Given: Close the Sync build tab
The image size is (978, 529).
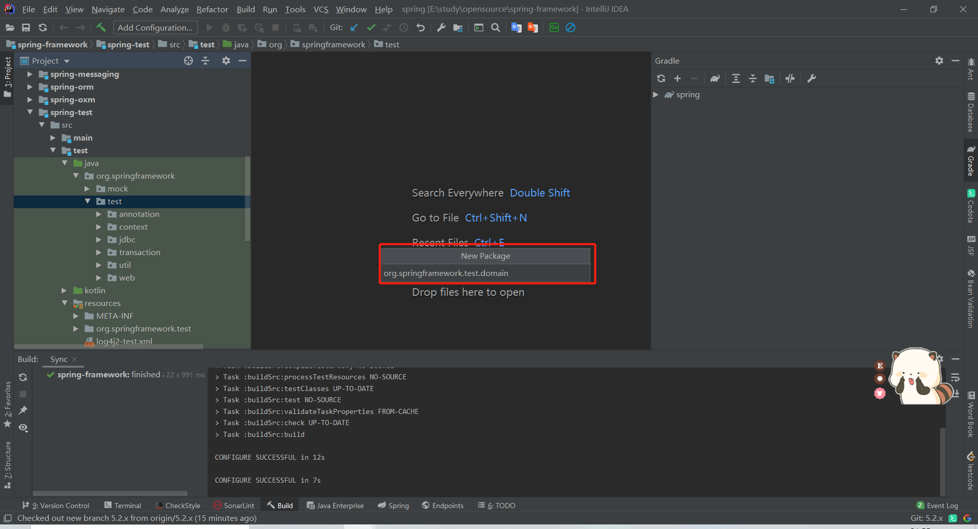Looking at the screenshot, I should coord(74,359).
